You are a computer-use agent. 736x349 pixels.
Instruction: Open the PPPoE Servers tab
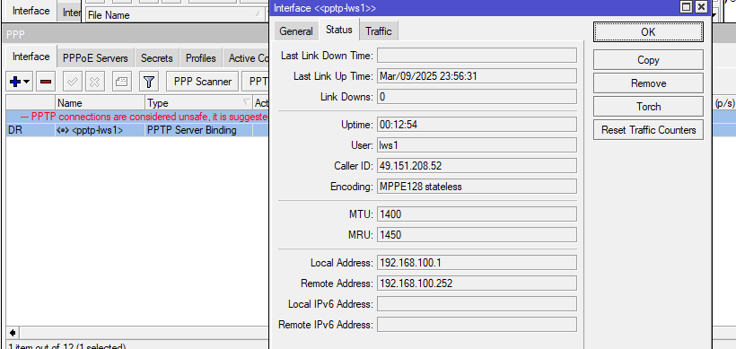coord(96,58)
